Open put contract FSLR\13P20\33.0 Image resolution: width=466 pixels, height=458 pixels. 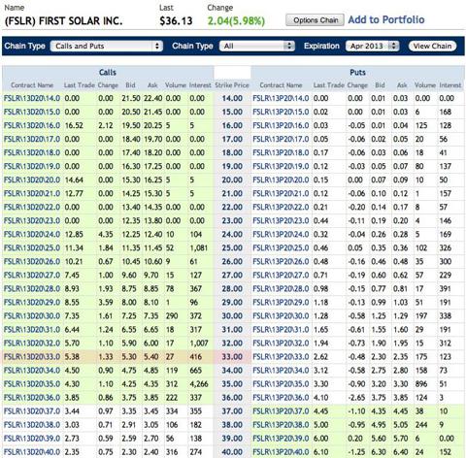281,357
